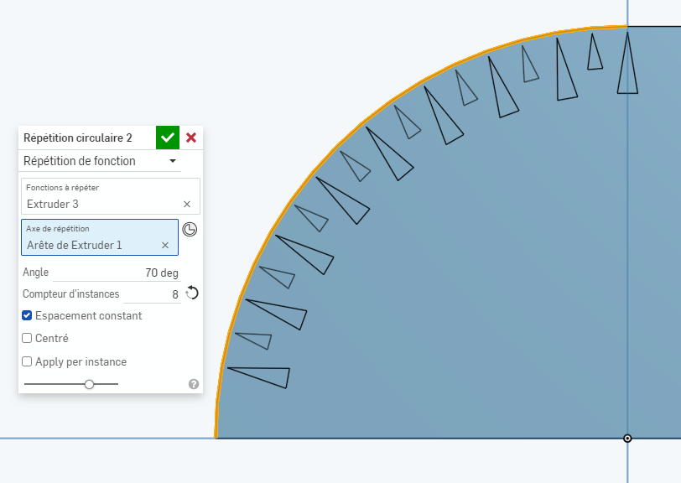Enable the Centré checkbox
The width and height of the screenshot is (681, 483).
(x=27, y=339)
